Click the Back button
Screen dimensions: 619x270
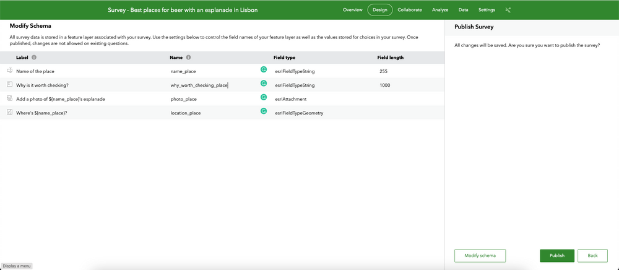(x=592, y=256)
